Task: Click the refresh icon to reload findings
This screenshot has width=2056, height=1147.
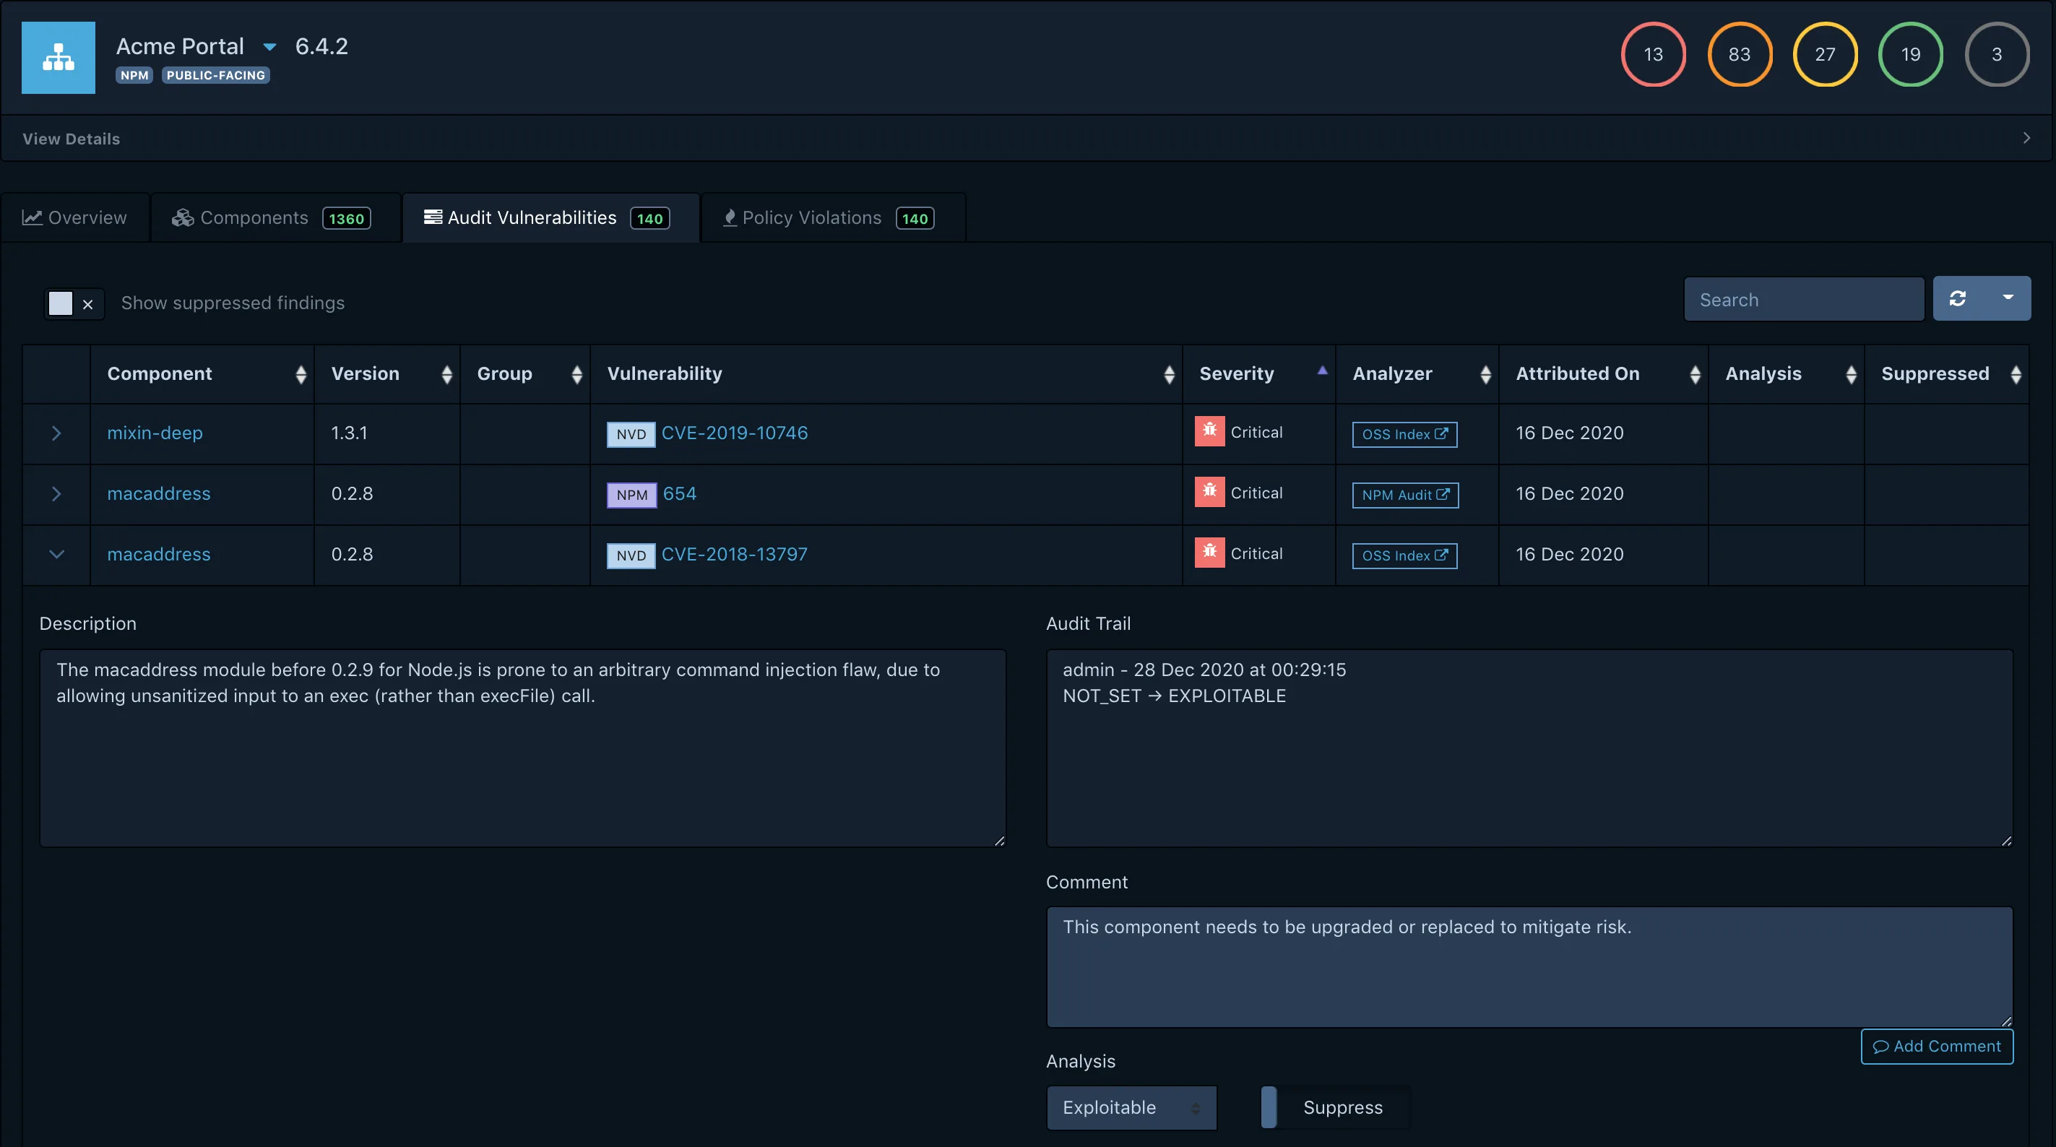Action: click(x=1959, y=298)
